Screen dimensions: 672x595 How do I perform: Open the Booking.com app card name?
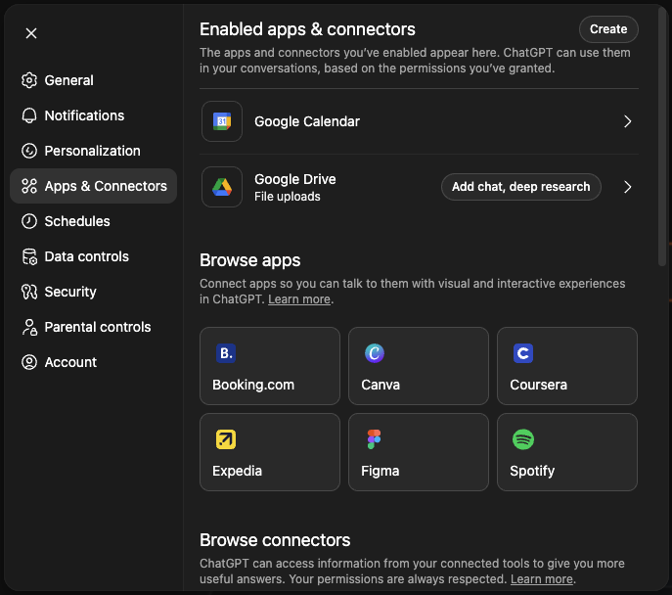coord(253,385)
